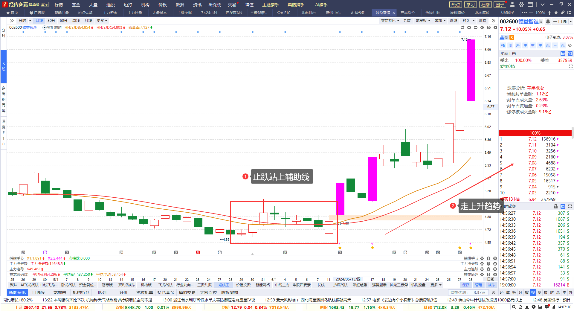Click the edit pencil icon in tab bar
Viewport: 574px width, 311px height.
(563, 13)
